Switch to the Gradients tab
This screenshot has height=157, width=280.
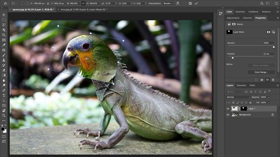point(253,12)
